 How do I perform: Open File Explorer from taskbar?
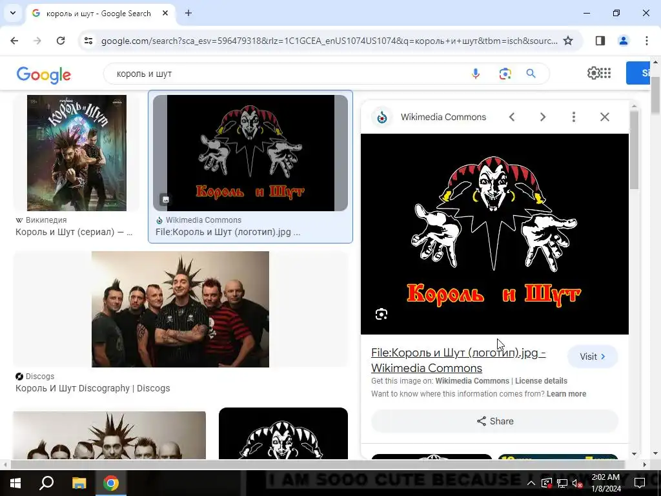[79, 483]
